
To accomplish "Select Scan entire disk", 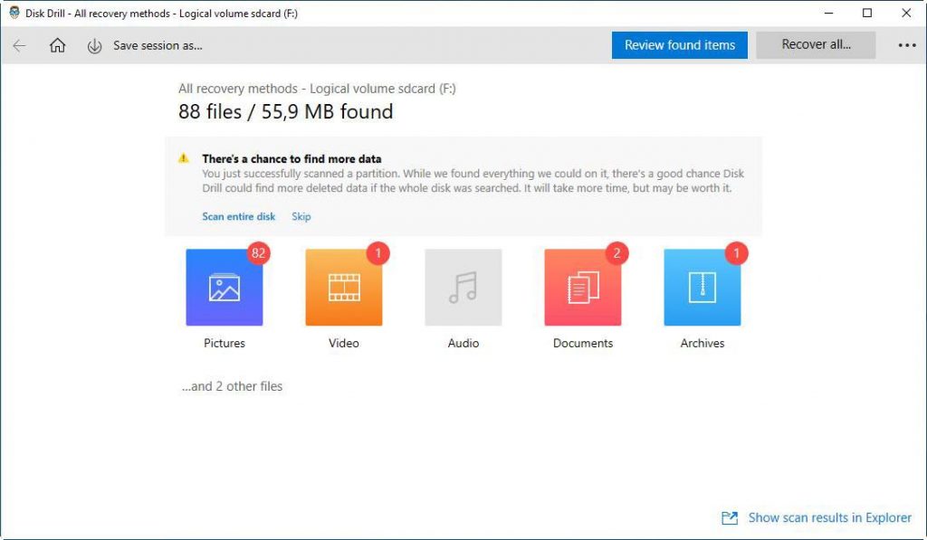I will coord(238,216).
